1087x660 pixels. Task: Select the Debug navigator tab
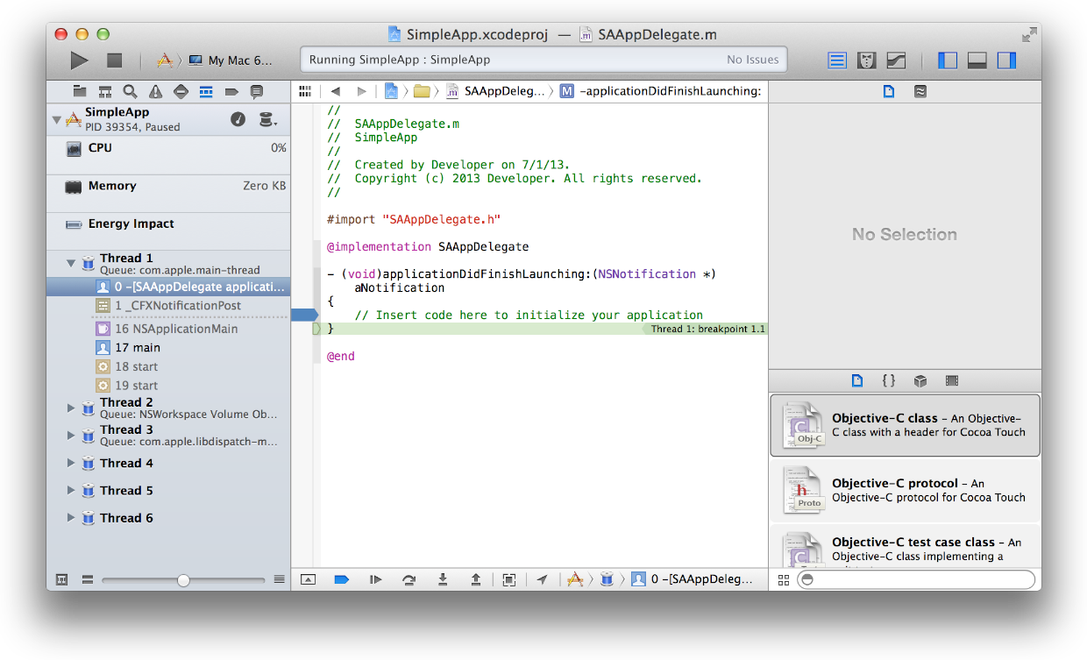coord(206,91)
